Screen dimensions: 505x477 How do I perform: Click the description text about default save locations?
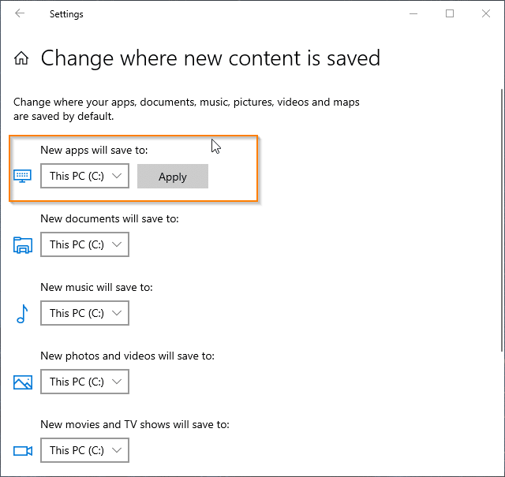coord(186,109)
